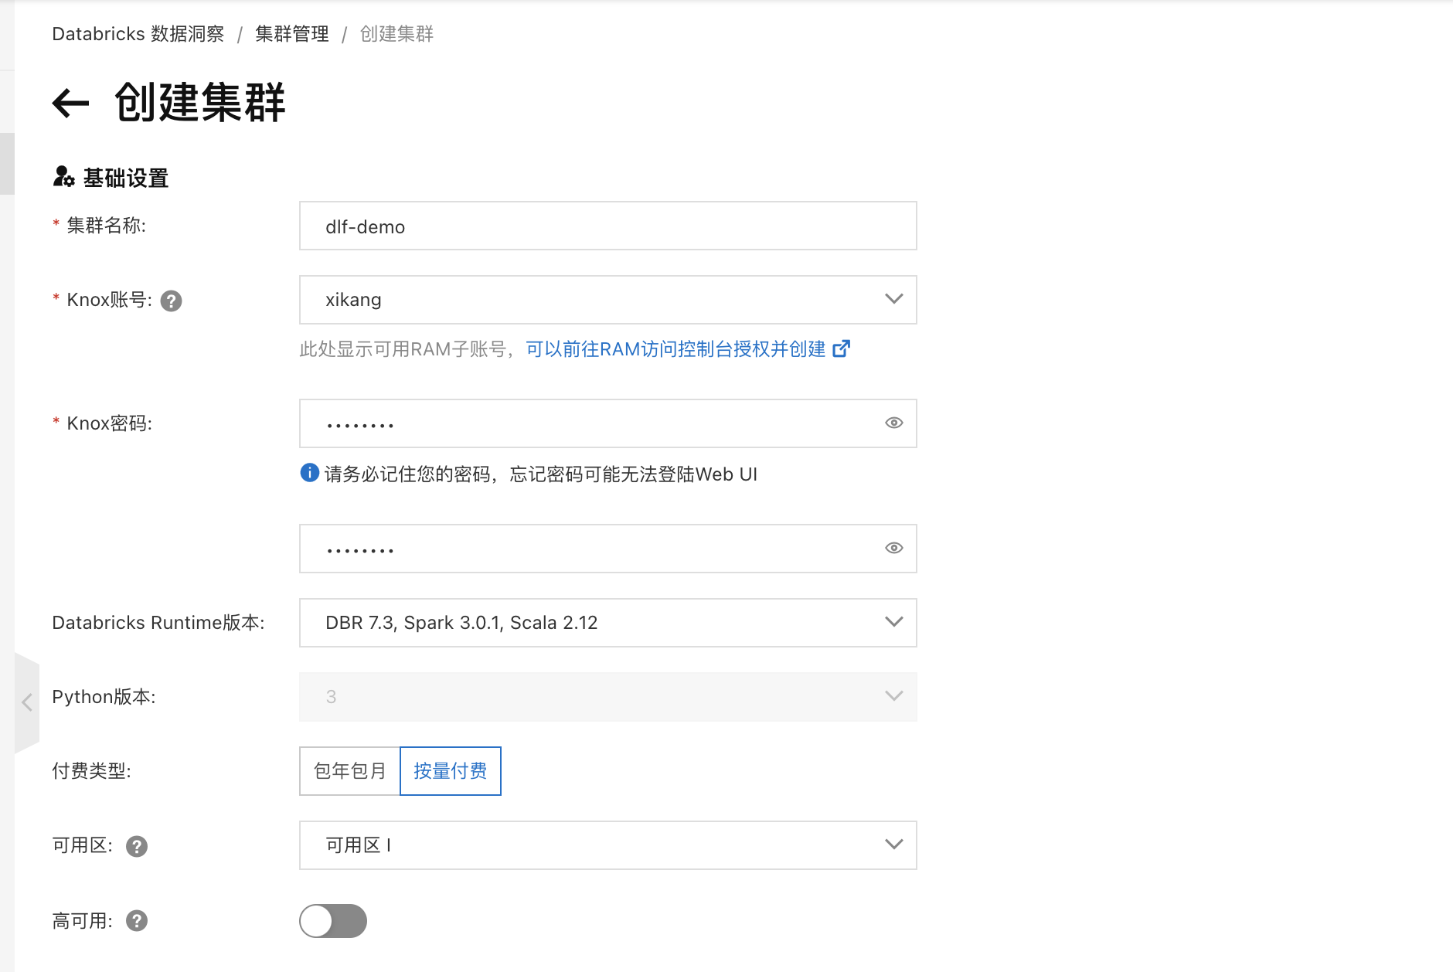Click into the confirm password field
Screen dimensions: 1453x972
[608, 549]
